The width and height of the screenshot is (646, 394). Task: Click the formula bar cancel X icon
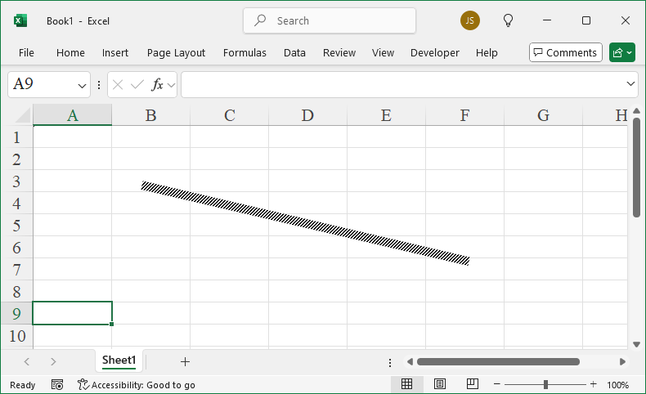[118, 85]
